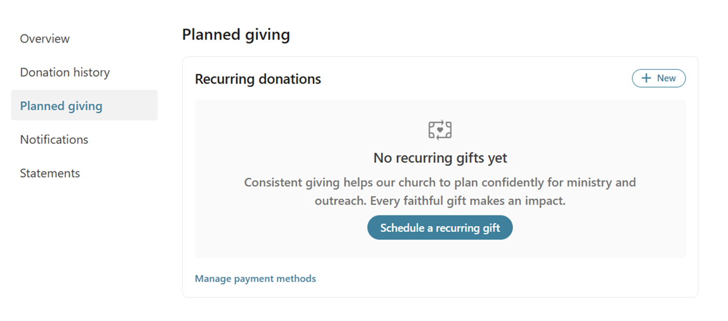The image size is (728, 321).
Task: View giving Statements
Action: pyautogui.click(x=50, y=173)
